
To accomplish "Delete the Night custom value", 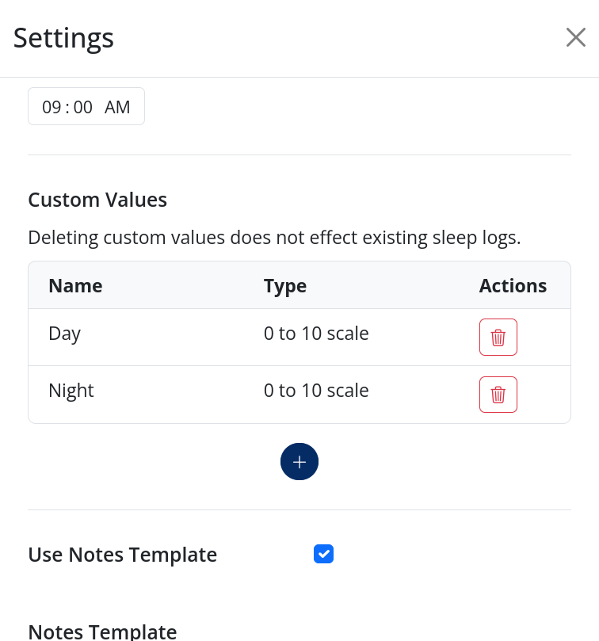I will click(x=498, y=395).
